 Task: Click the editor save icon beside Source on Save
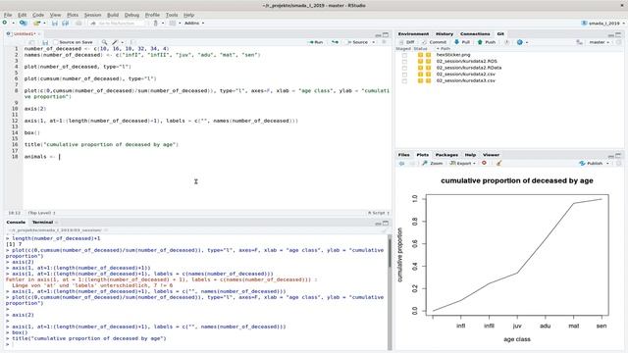45,42
